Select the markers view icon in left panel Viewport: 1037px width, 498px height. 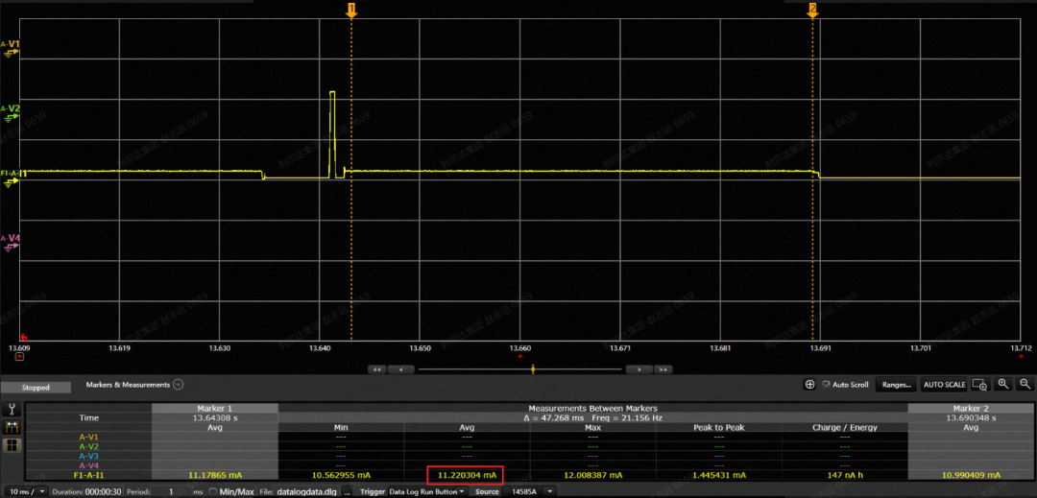point(13,428)
